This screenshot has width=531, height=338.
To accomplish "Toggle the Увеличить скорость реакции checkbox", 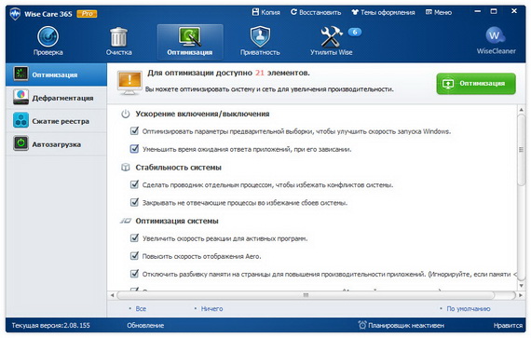I will pyautogui.click(x=134, y=237).
